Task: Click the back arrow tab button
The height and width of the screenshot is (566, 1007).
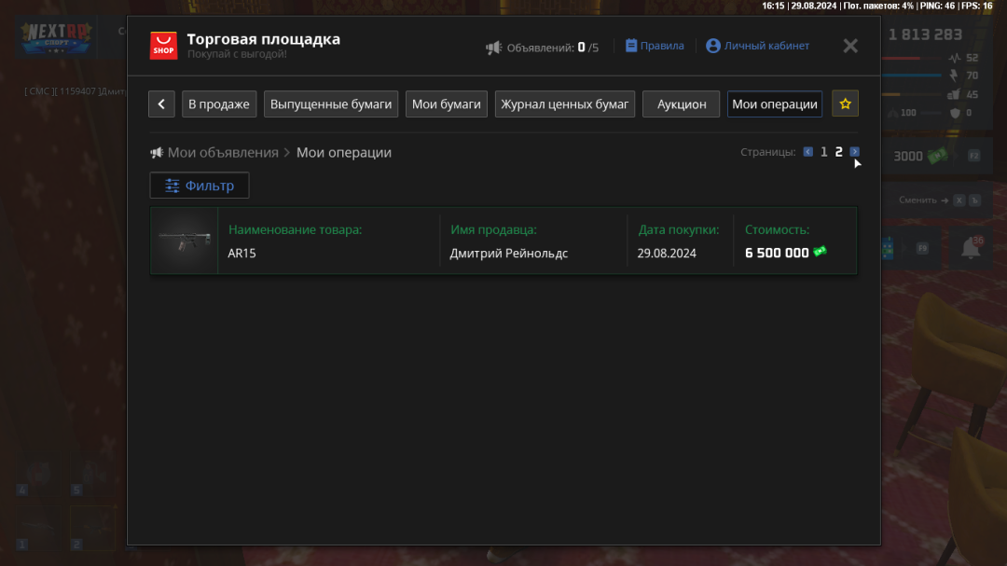Action: click(161, 104)
